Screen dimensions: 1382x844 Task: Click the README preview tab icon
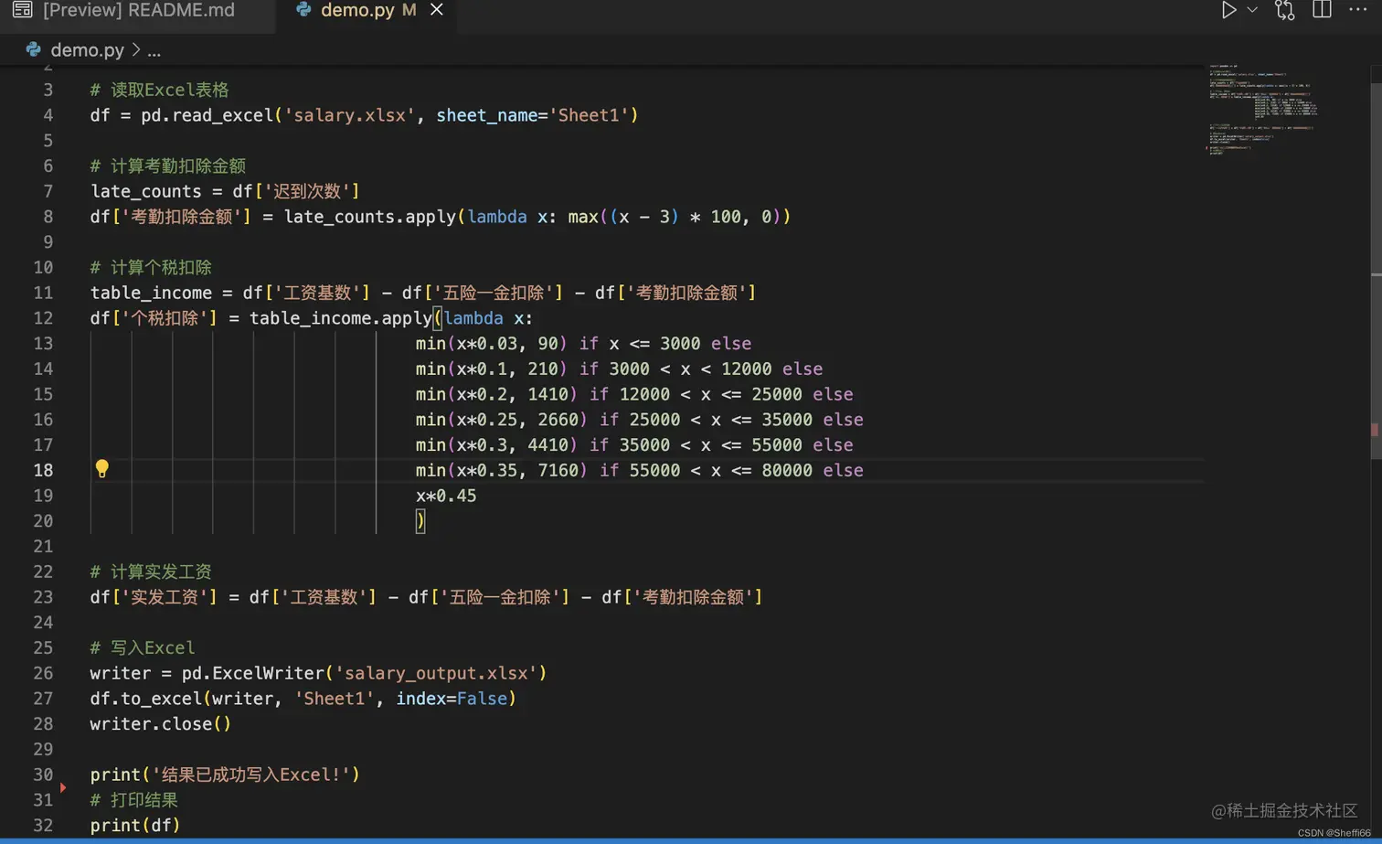[x=22, y=10]
